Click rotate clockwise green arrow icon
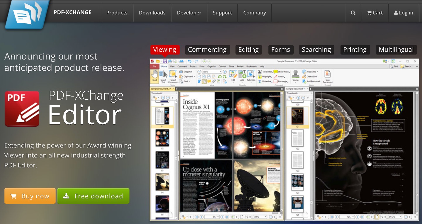Screen dimensions: 422x224 pyautogui.click(x=224, y=77)
